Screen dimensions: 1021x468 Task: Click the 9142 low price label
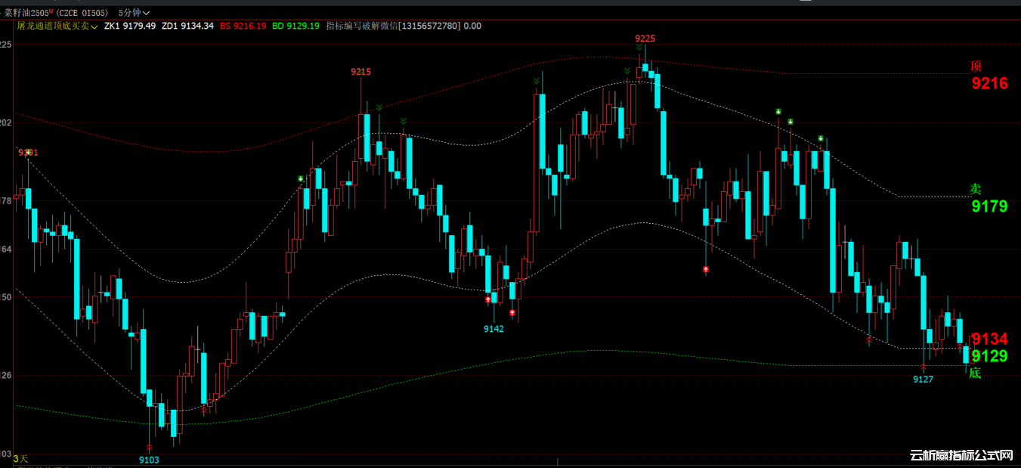tap(493, 329)
